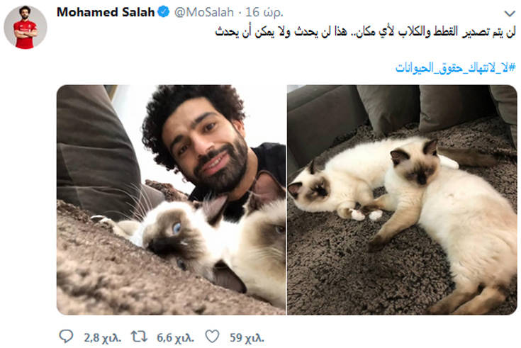Click the Arabic tweet text body
This screenshot has width=521, height=348.
click(365, 32)
